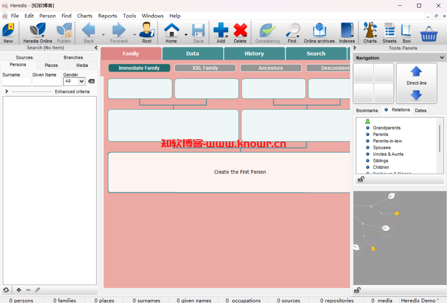Open the File menu
This screenshot has height=303, width=447.
(x=15, y=16)
